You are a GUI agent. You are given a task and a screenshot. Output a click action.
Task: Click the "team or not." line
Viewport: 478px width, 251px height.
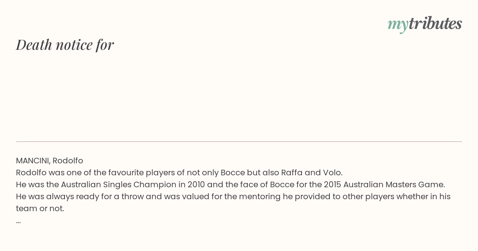coord(40,208)
